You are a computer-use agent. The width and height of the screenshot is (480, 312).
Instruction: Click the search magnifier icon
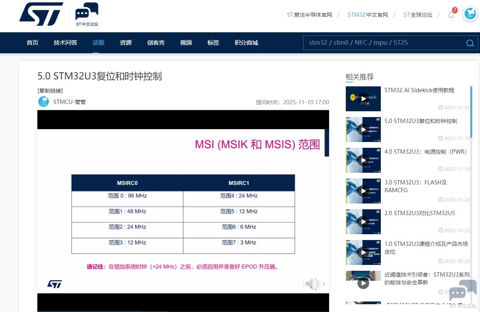tap(470, 43)
